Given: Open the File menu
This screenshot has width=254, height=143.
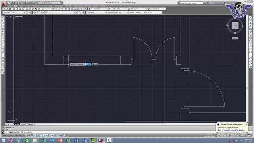Looking at the screenshot, I should pyautogui.click(x=10, y=6).
